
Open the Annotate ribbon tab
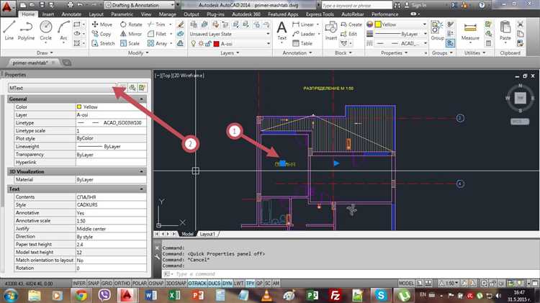[71, 14]
